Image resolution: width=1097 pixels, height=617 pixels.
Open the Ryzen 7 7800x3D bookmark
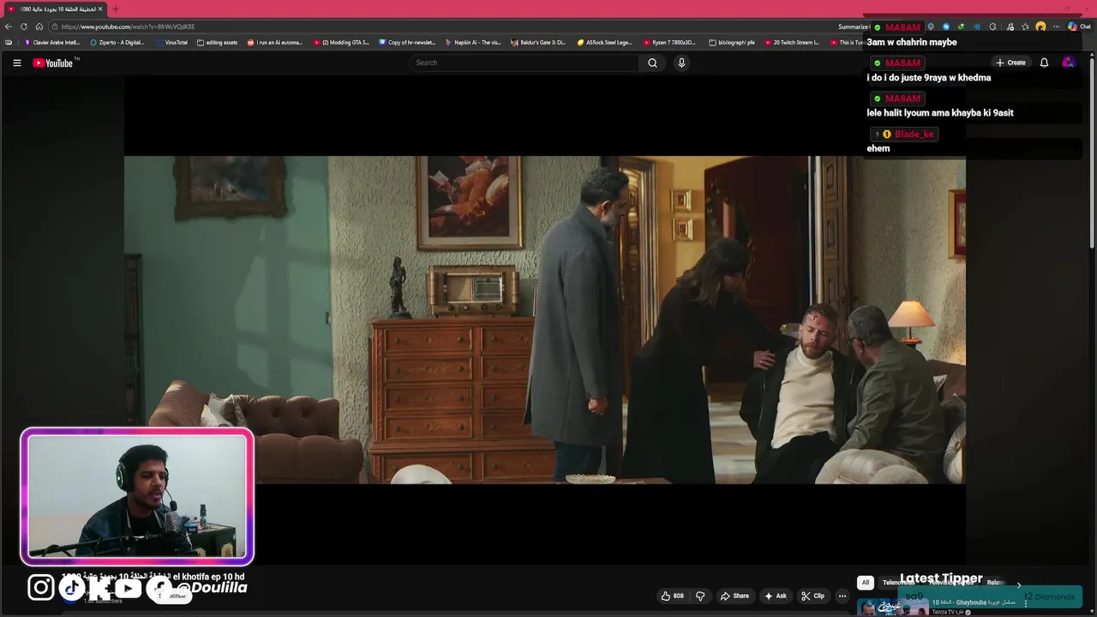tap(670, 42)
